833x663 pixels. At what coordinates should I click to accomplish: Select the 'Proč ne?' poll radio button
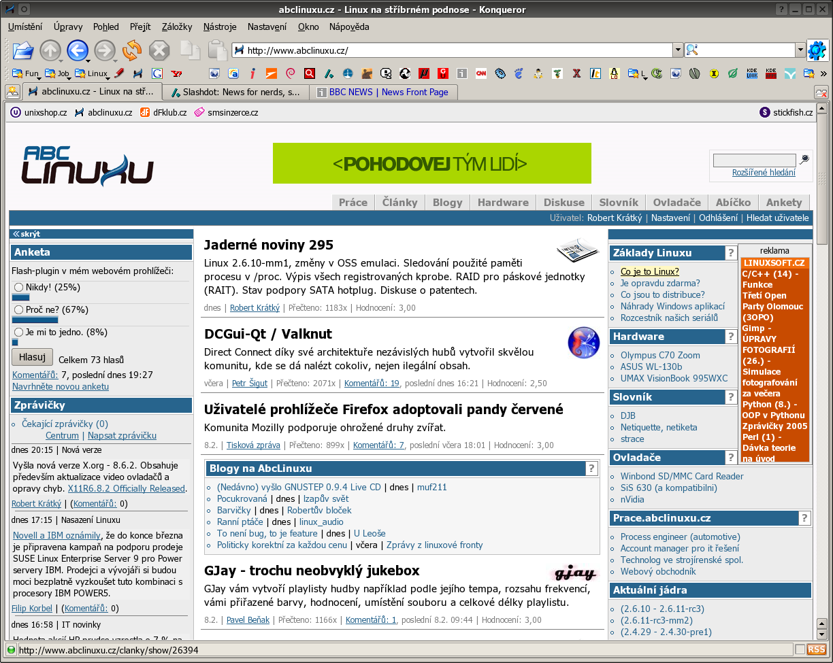[19, 309]
